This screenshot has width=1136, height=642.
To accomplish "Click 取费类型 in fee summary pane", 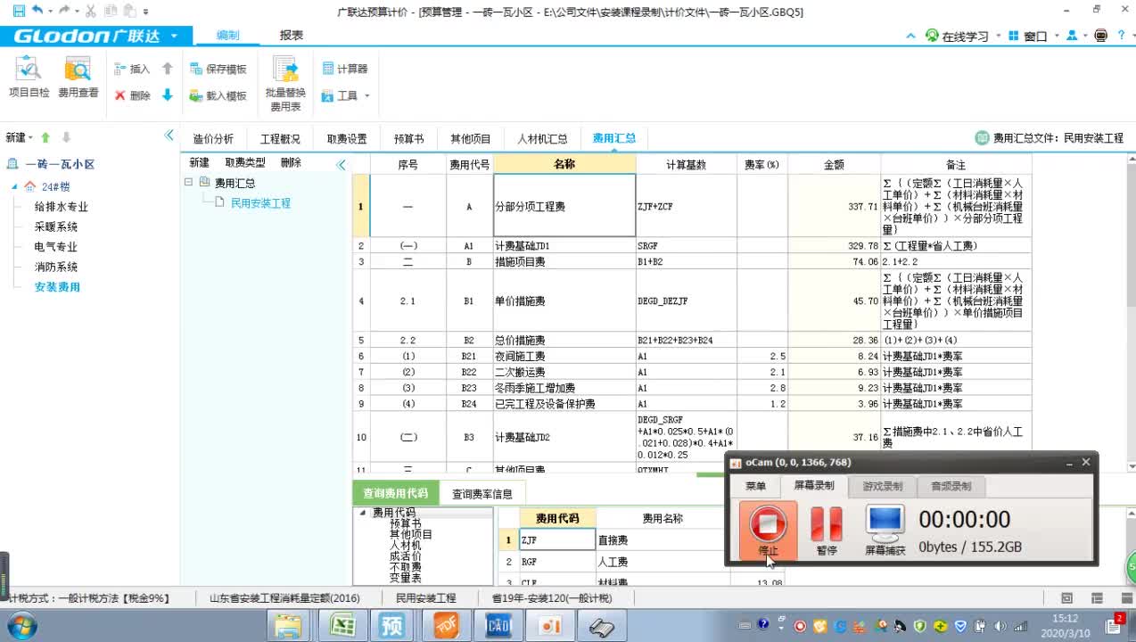I will [245, 162].
